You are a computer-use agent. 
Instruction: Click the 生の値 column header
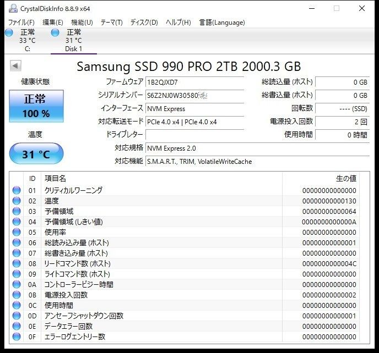tap(321, 179)
